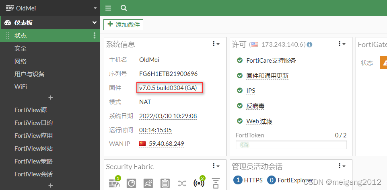
Task: Click the China flag beside WAN IP
Action: 142,143
